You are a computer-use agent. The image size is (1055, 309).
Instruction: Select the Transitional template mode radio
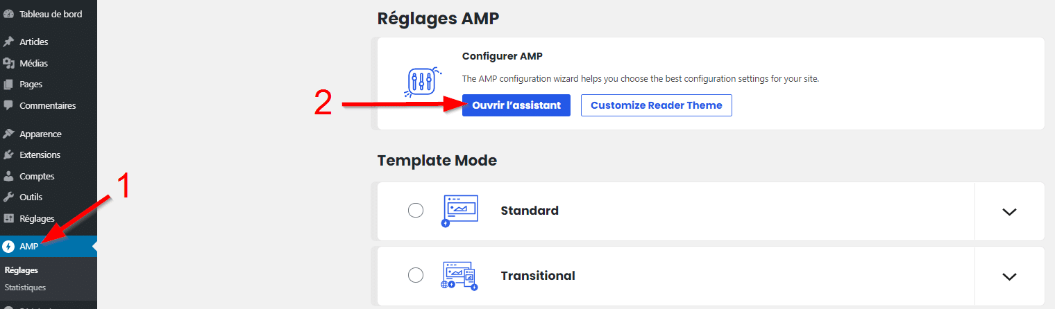click(416, 276)
